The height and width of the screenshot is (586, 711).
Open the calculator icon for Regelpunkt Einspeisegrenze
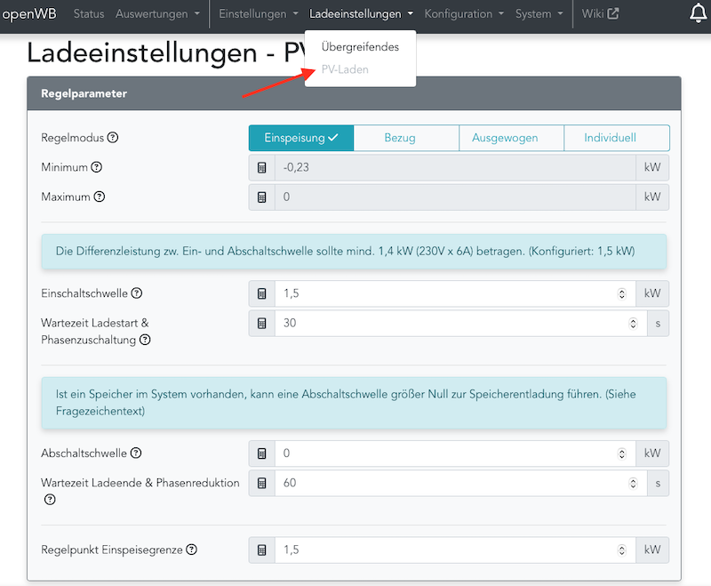click(x=261, y=550)
